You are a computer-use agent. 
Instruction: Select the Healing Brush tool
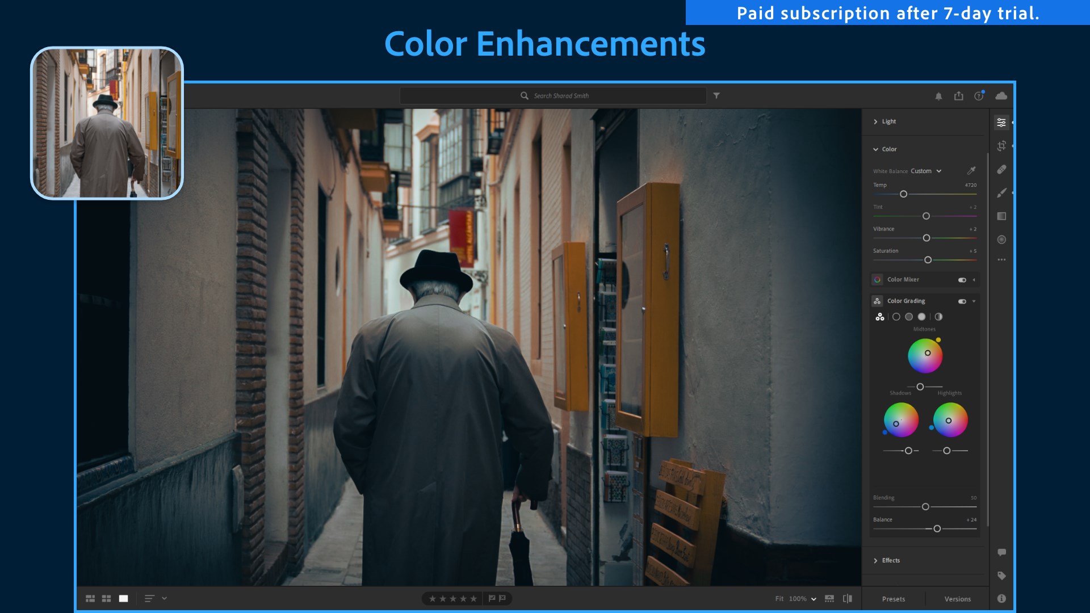1001,170
